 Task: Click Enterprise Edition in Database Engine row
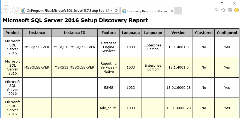click(x=153, y=47)
